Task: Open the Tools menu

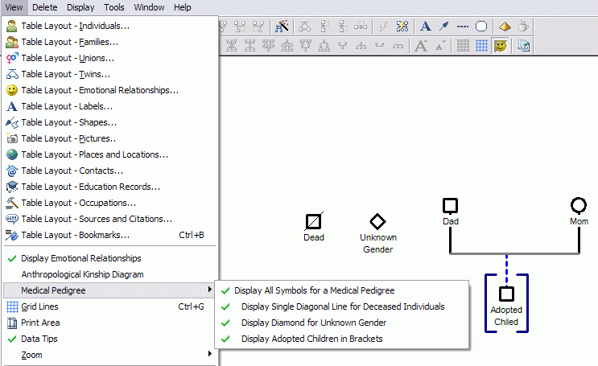Action: [x=114, y=7]
